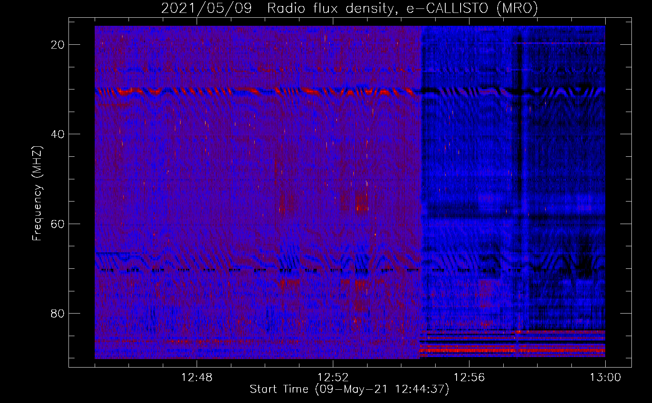Click the 80 frequency tick label
Image resolution: width=652 pixels, height=403 pixels.
(x=58, y=313)
